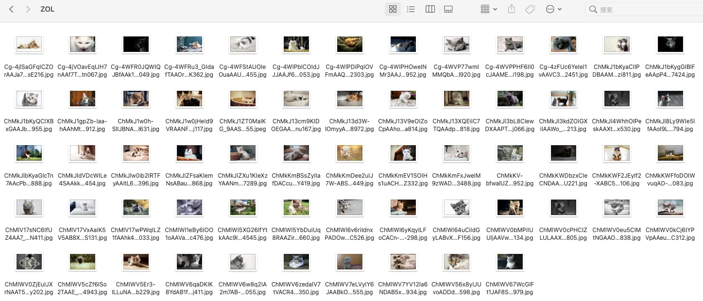
Task: Select thumbnail ChMkJ1ZT0MaIKG_9AAS…55.jpeg
Action: click(x=243, y=99)
